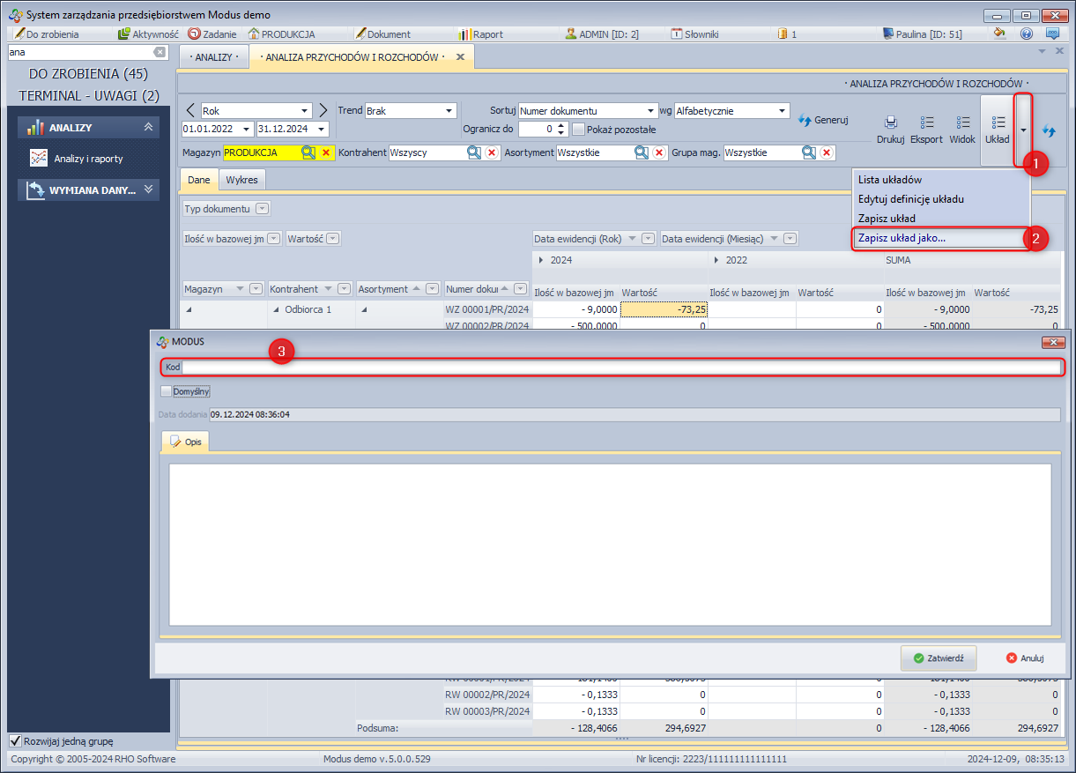This screenshot has height=773, width=1076.
Task: Enable the Domyślny checkbox
Action: pos(167,391)
